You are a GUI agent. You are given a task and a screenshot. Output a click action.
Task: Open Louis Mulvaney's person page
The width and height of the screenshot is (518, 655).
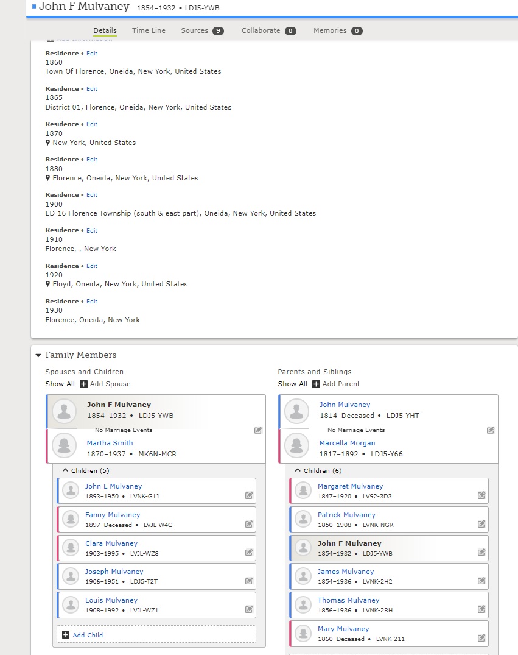tap(111, 600)
